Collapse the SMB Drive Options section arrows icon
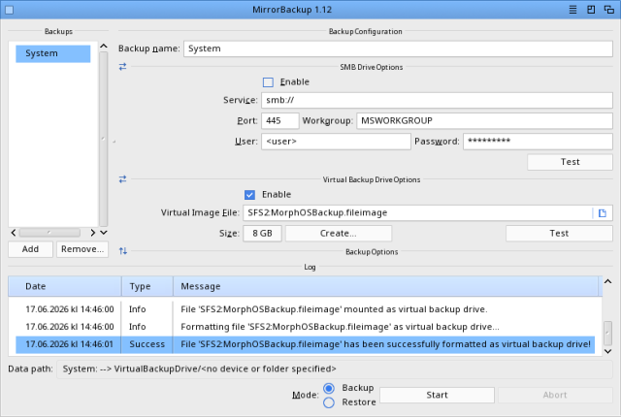This screenshot has width=621, height=417. 123,67
